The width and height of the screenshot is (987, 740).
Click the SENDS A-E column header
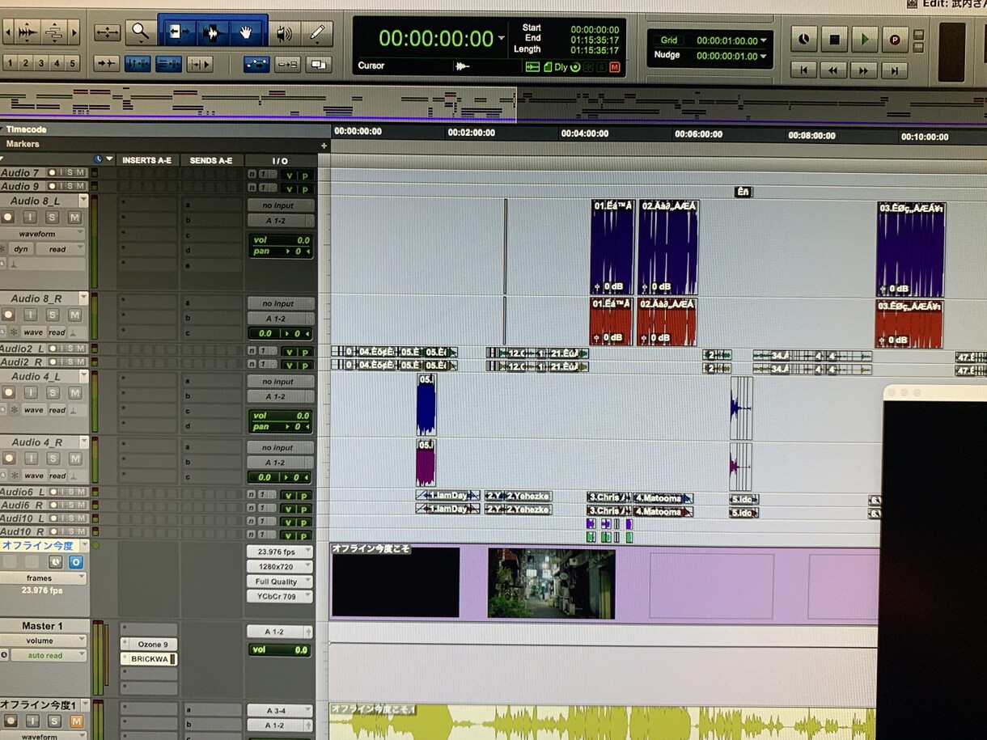click(211, 160)
